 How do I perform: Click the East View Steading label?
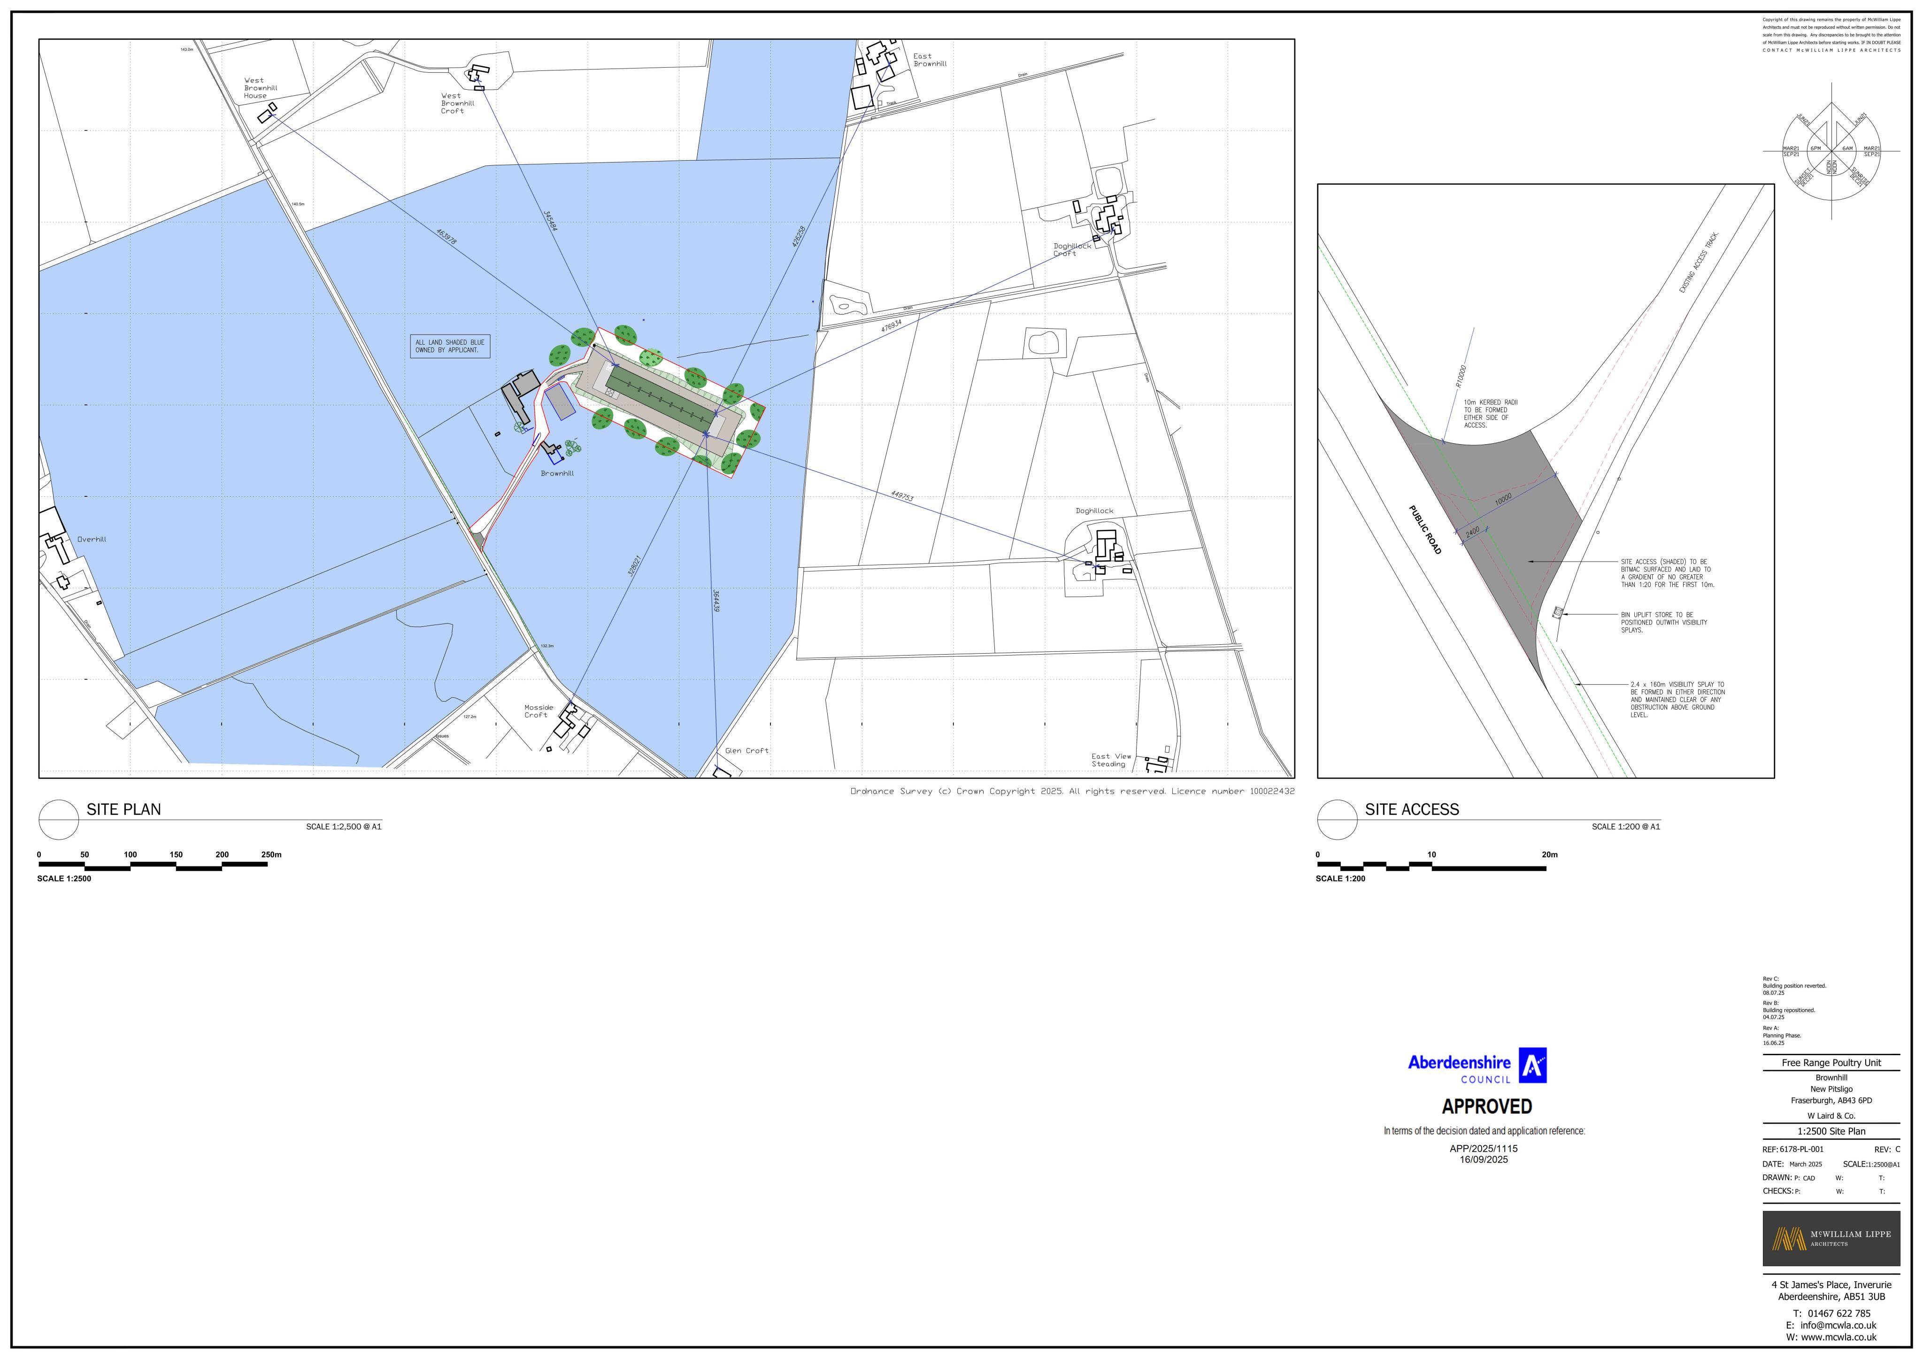(1111, 760)
